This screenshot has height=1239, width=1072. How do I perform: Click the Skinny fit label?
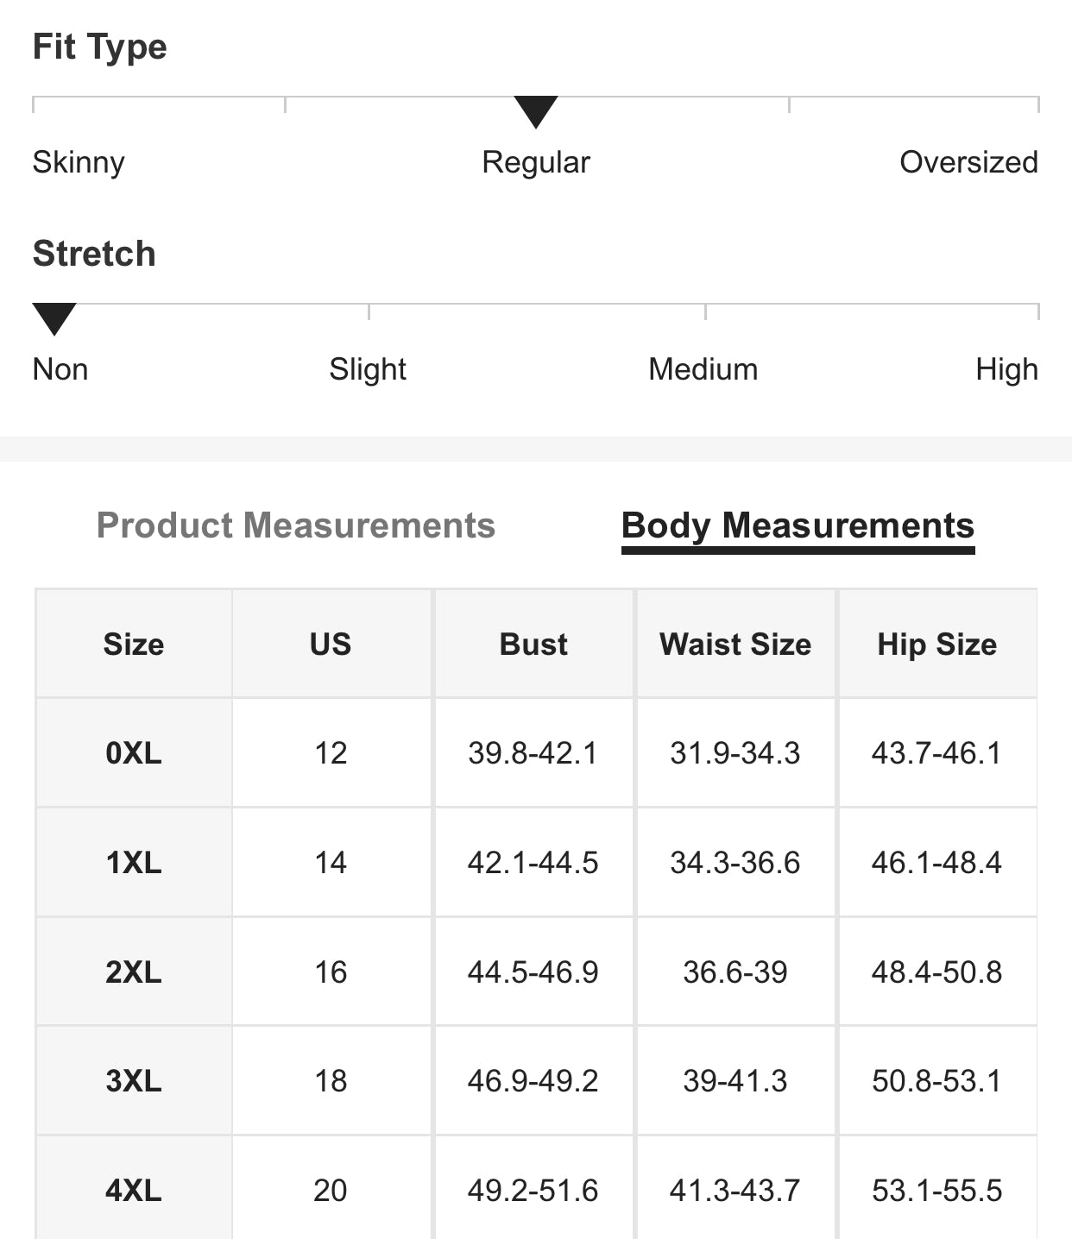tap(79, 162)
